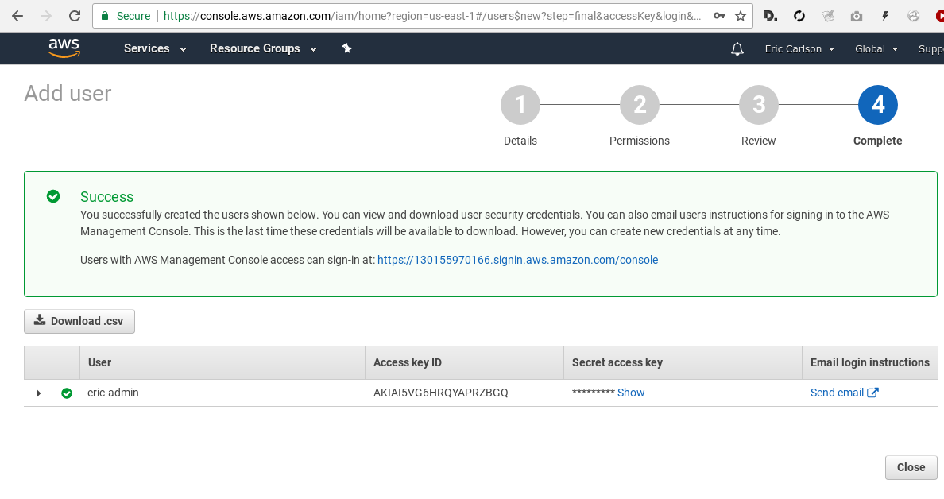Click the Email login instructions column header
The height and width of the screenshot is (499, 944).
pos(870,362)
